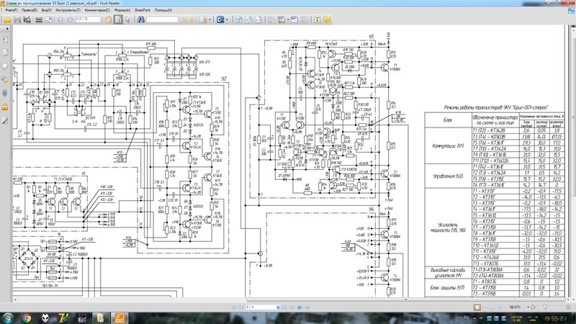Activate the Select Text tool
This screenshot has height=324, width=576.
click(118, 19)
